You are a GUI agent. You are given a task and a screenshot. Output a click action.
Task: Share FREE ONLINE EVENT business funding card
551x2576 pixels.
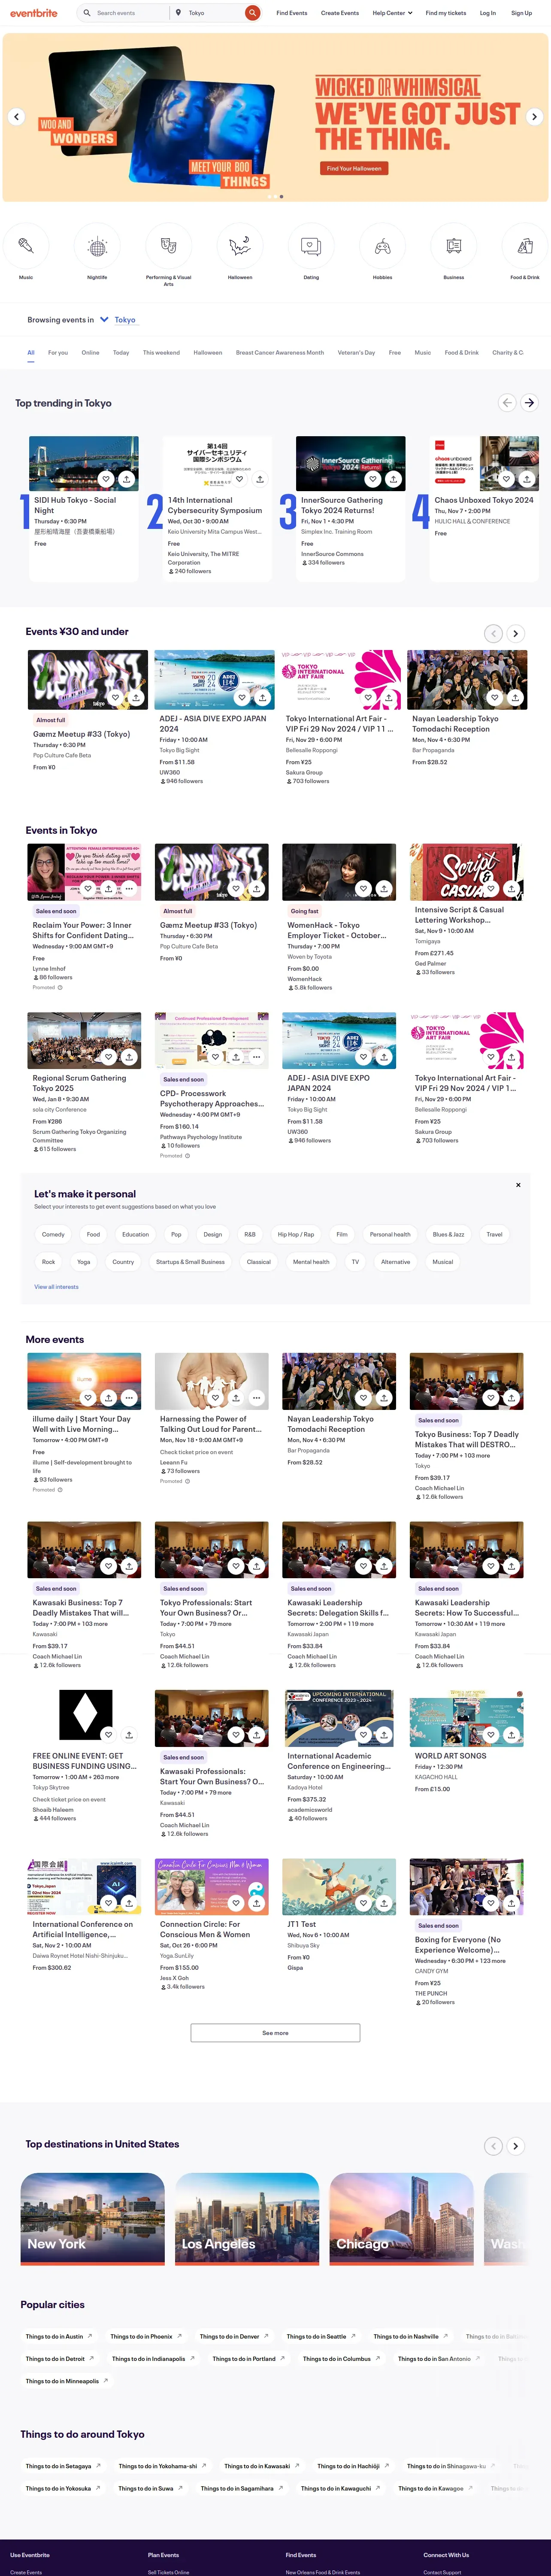(129, 1734)
